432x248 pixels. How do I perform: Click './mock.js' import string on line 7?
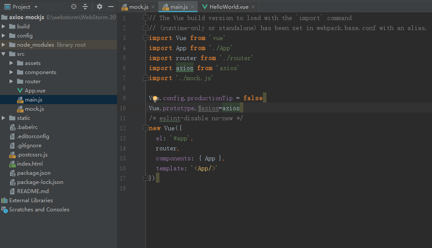pyautogui.click(x=194, y=78)
